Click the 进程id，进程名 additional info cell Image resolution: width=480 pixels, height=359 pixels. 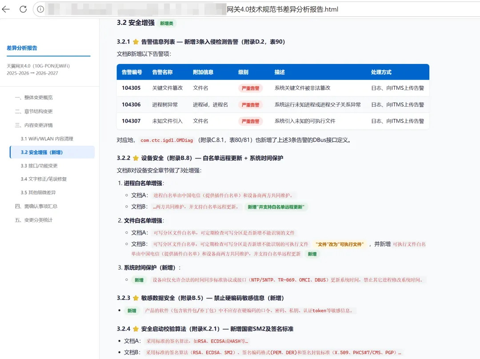[210, 105]
